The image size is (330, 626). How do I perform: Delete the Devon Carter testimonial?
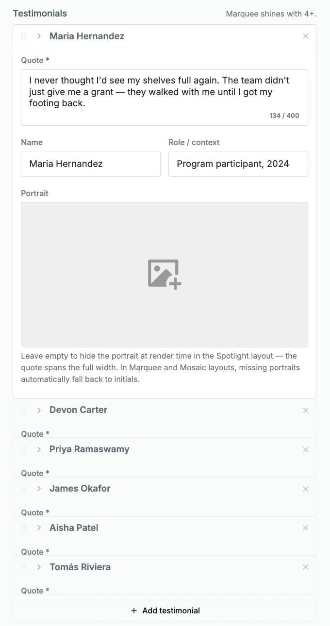[306, 411]
